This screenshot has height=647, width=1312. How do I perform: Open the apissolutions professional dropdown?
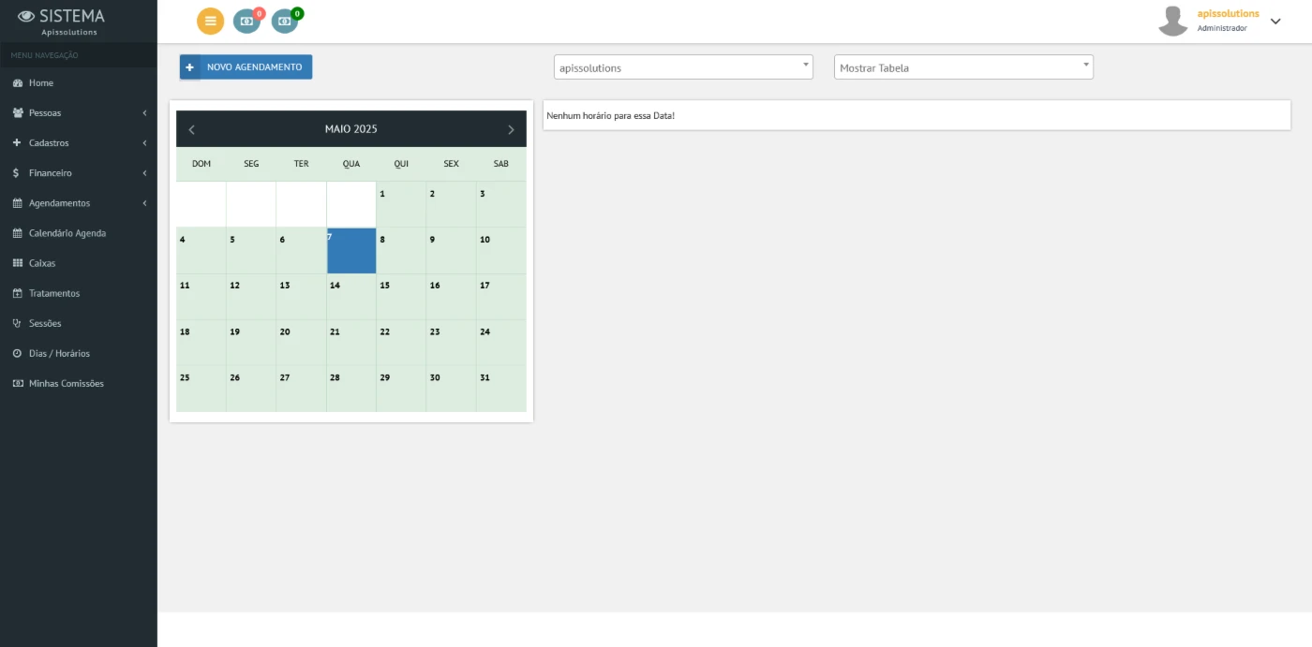coord(682,67)
